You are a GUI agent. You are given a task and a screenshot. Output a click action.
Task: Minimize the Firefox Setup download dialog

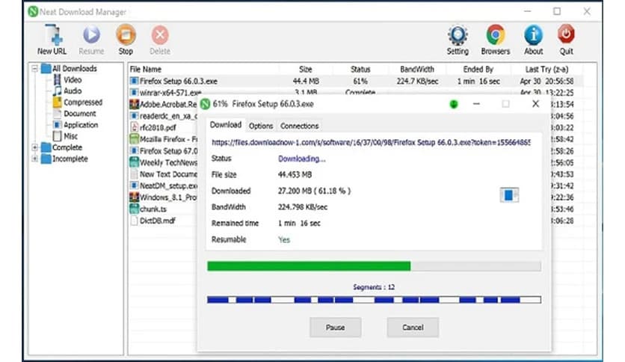[476, 104]
